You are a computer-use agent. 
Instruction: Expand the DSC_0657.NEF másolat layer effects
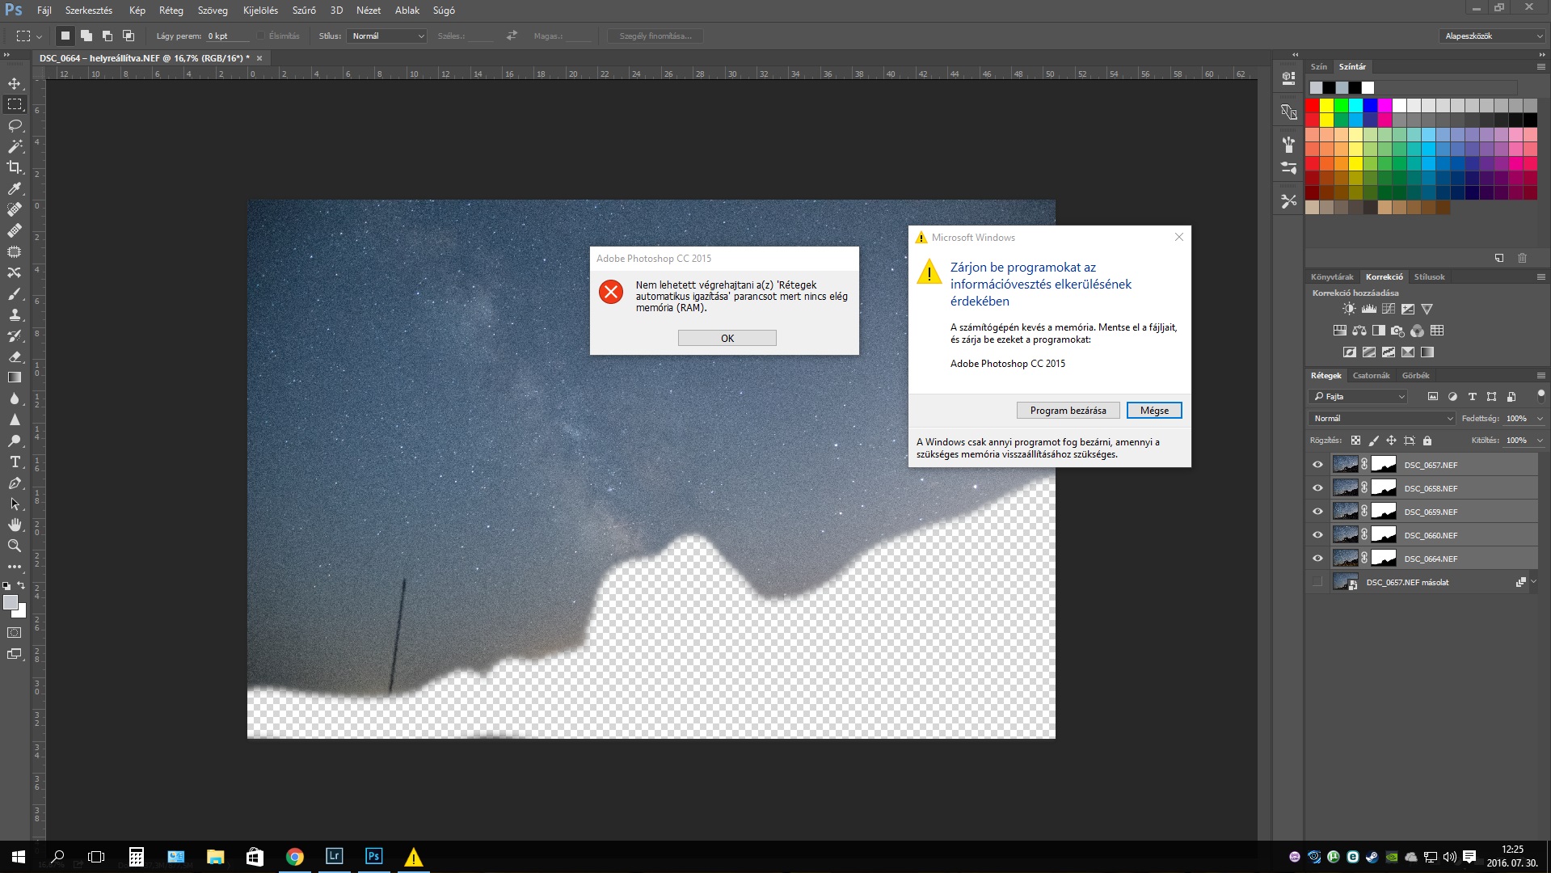pos(1533,582)
